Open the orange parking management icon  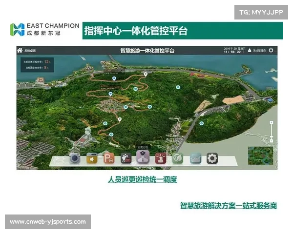click(x=109, y=158)
